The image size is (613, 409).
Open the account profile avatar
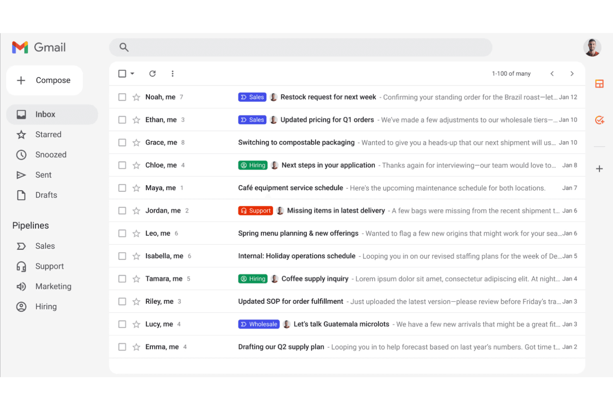click(592, 47)
